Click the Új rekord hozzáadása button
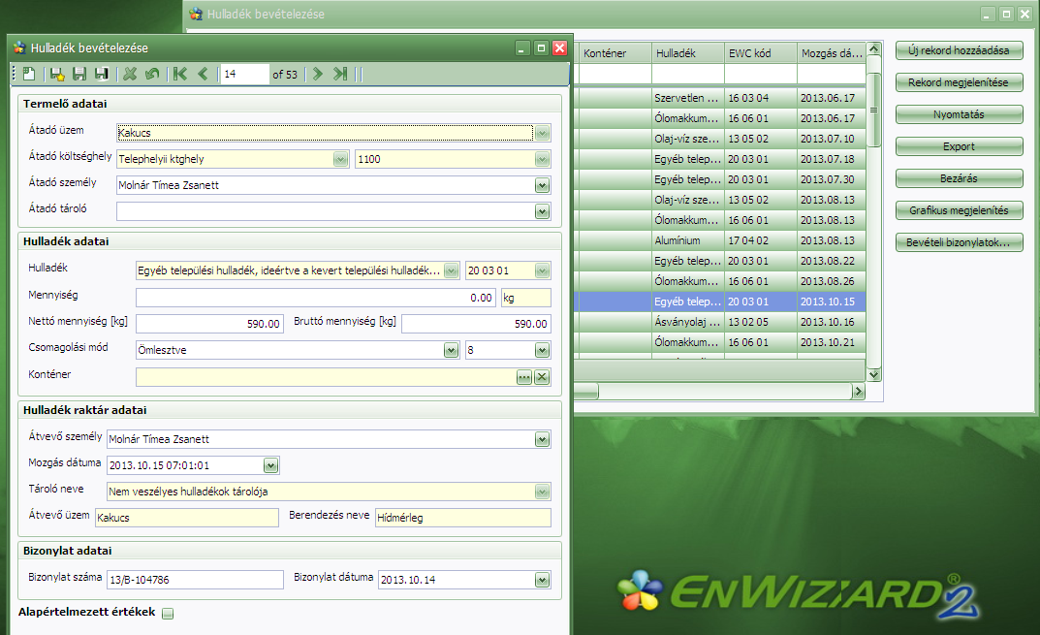Image resolution: width=1040 pixels, height=635 pixels. pos(960,50)
